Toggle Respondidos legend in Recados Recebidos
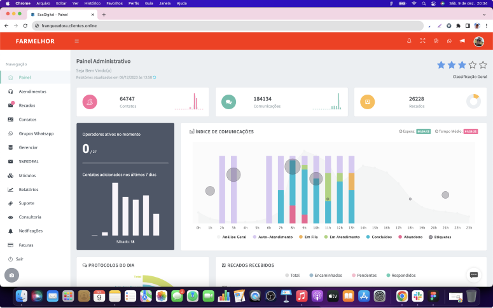Image resolution: width=493 pixels, height=308 pixels. tap(401, 276)
